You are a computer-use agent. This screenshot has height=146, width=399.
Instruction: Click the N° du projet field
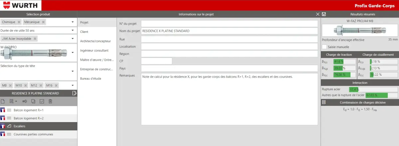point(229,24)
